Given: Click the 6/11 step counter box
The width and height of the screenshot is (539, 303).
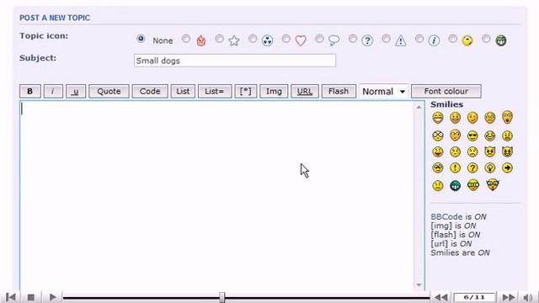Looking at the screenshot, I should pyautogui.click(x=474, y=297).
